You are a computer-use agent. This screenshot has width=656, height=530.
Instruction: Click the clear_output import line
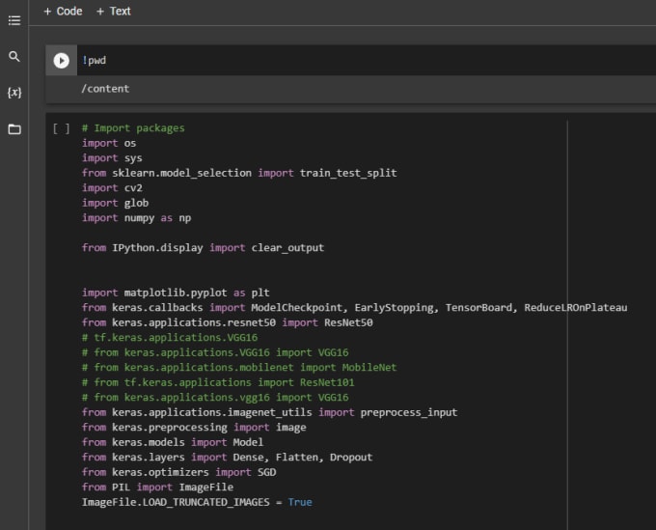(203, 248)
